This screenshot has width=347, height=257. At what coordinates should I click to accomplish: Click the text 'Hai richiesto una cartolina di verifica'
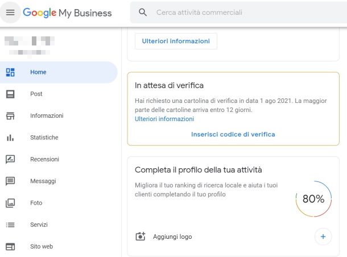[x=186, y=101]
